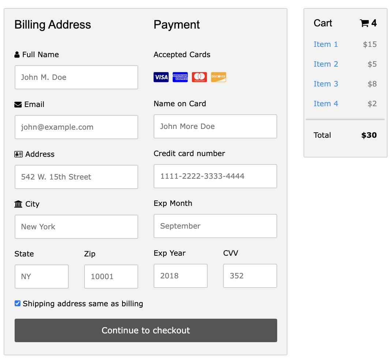Click the CVV input field
This screenshot has height=359, width=392.
250,276
